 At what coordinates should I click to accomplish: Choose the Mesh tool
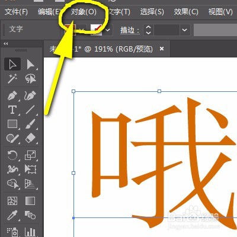(12, 201)
